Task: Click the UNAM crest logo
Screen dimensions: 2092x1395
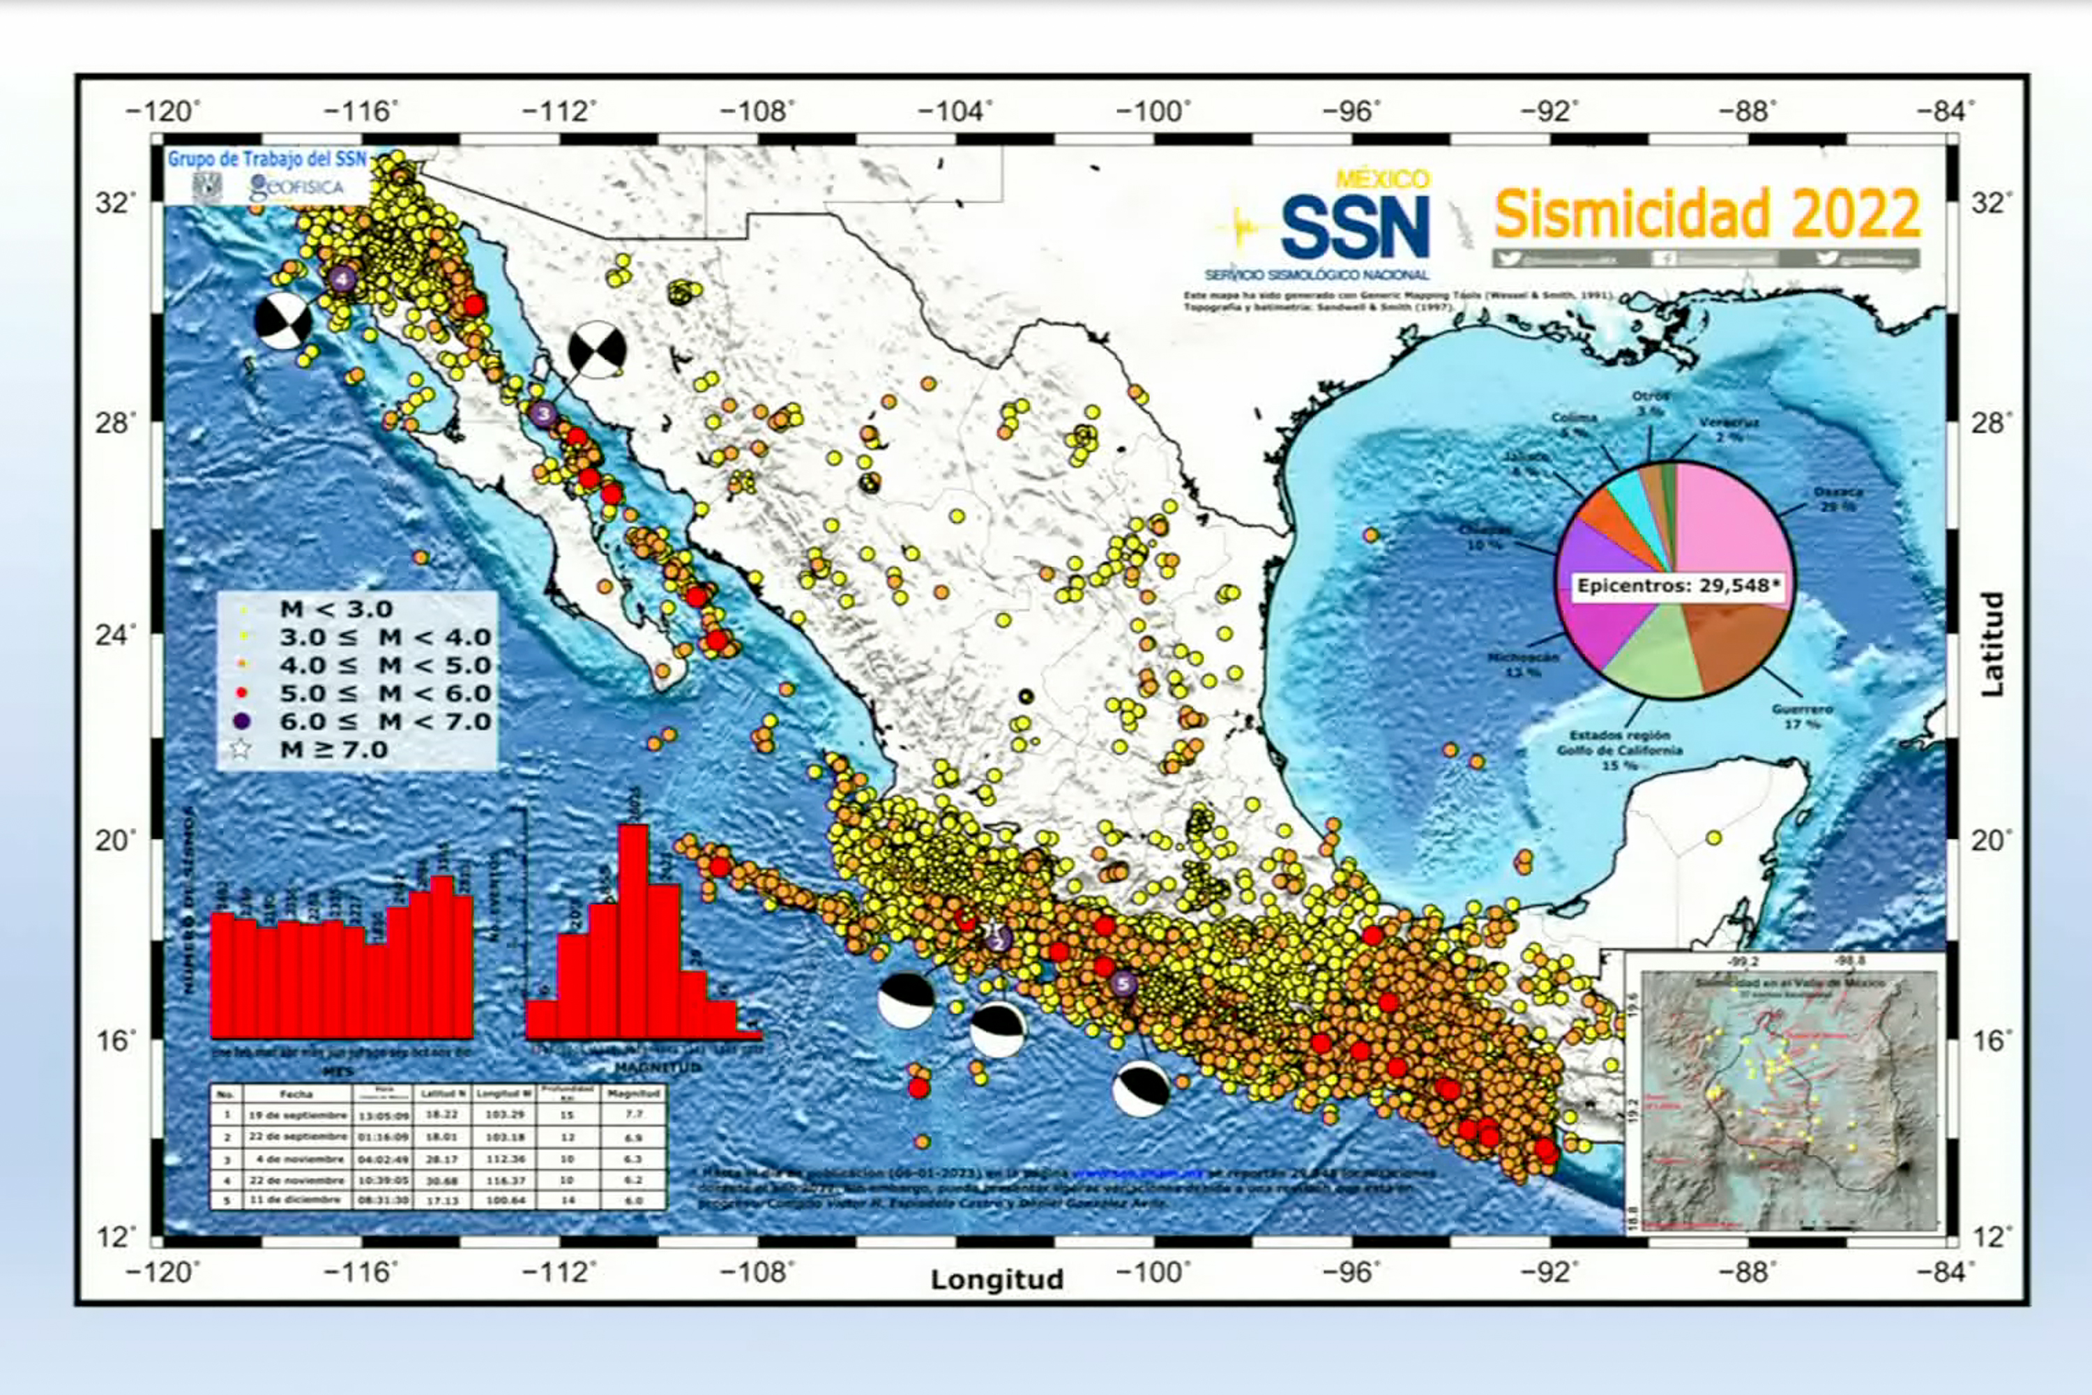Action: coord(206,187)
